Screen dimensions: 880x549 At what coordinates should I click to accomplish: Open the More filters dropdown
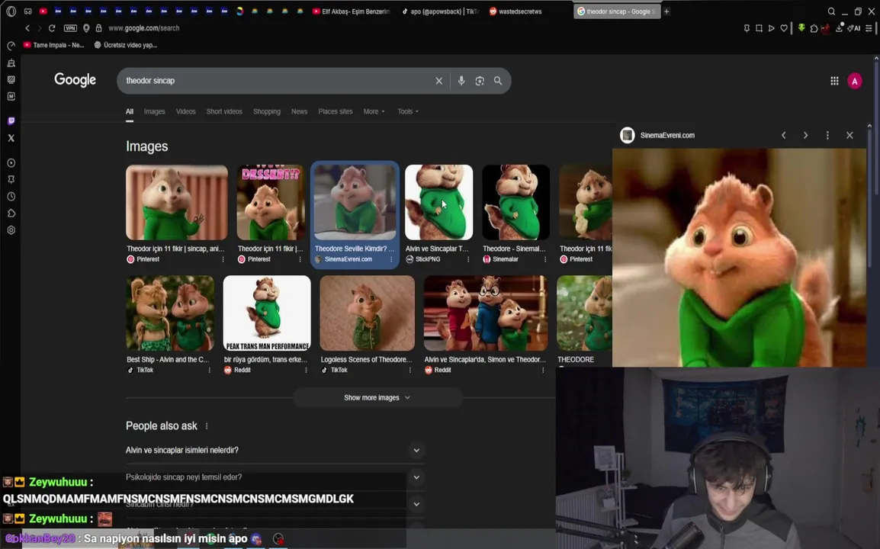[374, 112]
